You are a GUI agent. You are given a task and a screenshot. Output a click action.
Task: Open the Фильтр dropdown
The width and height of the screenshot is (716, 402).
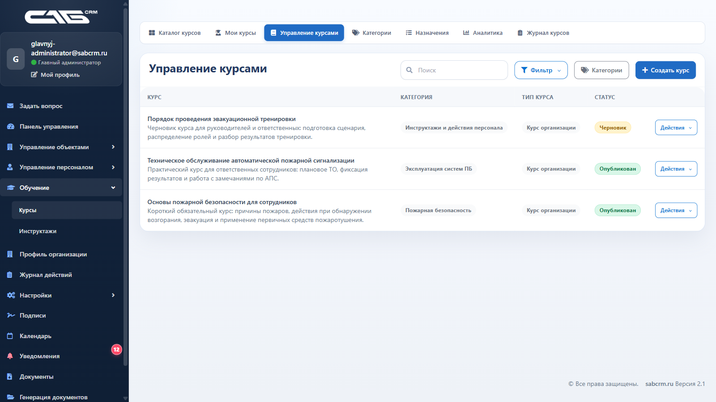[541, 70]
